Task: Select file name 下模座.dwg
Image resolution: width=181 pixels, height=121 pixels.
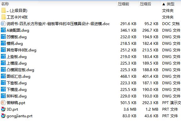Action: point(17,90)
